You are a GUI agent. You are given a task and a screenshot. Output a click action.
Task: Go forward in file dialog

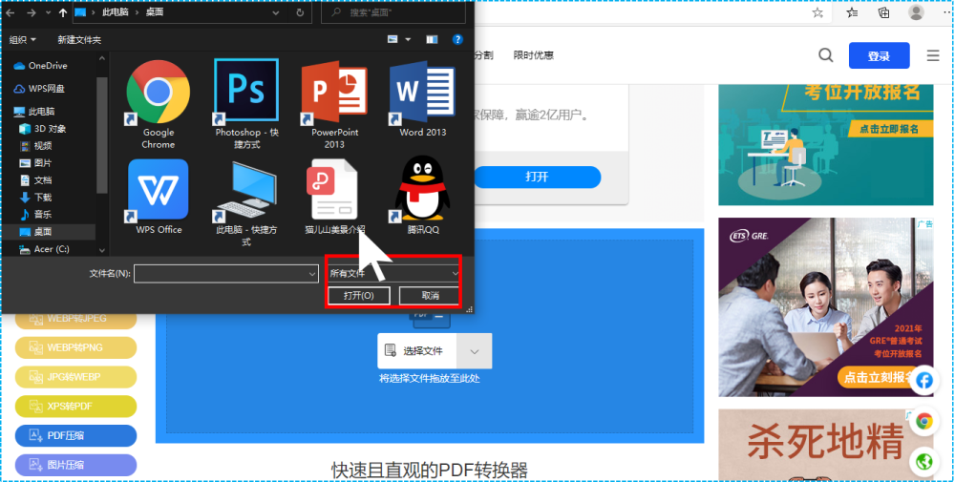(x=31, y=12)
